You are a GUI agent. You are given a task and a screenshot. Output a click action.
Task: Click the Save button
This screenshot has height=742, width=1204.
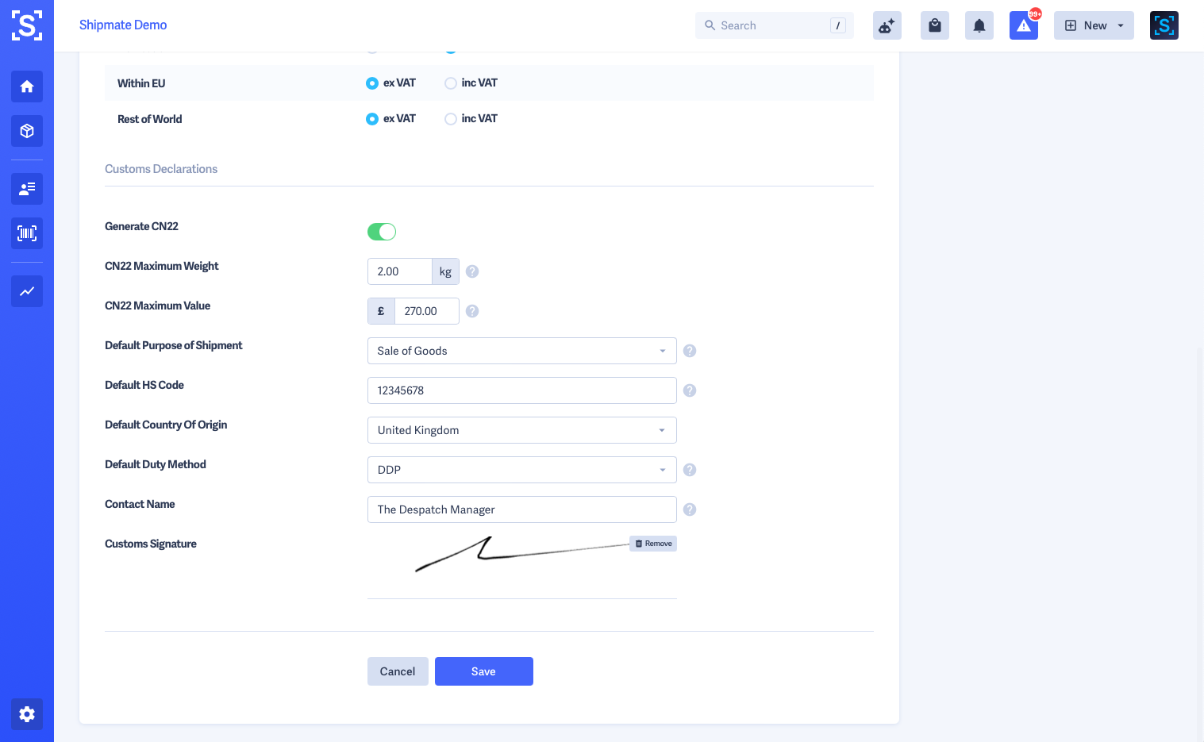[x=484, y=671]
